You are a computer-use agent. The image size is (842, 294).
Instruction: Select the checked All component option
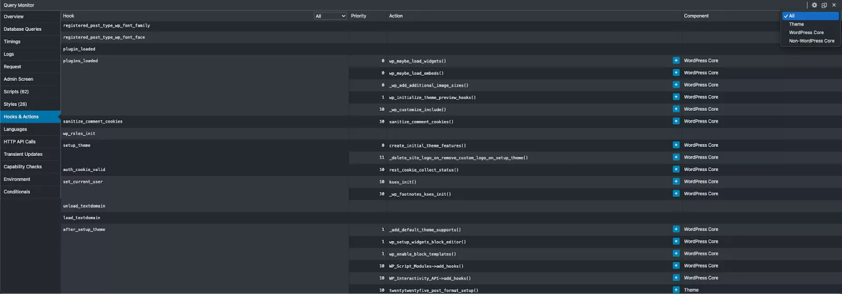pyautogui.click(x=810, y=16)
